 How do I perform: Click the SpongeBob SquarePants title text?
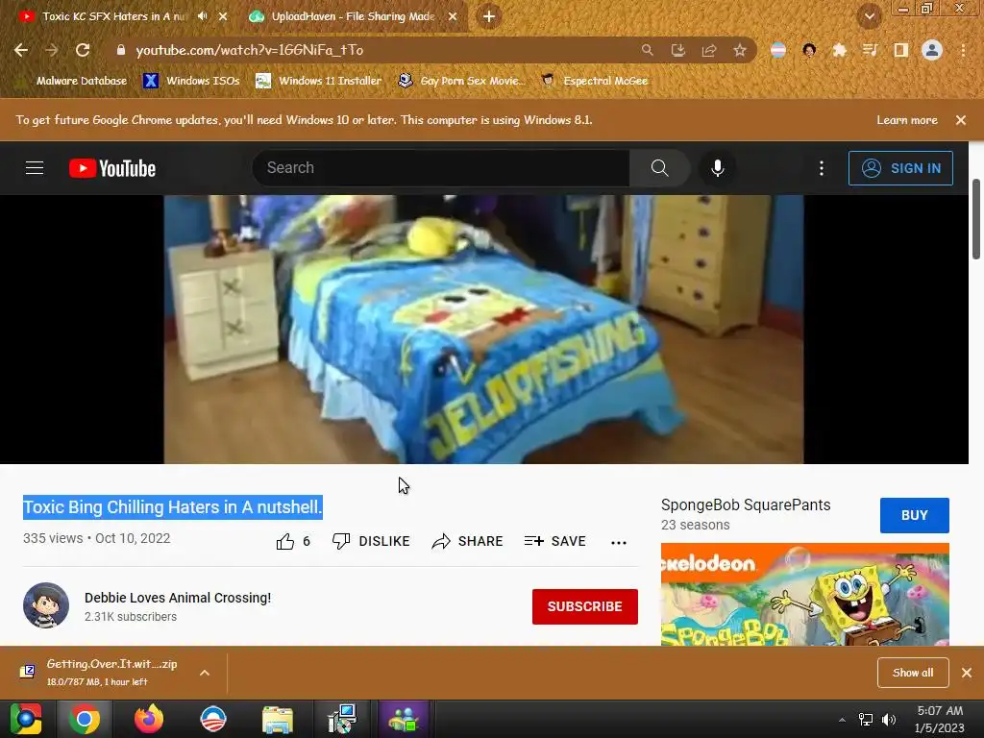tap(746, 505)
